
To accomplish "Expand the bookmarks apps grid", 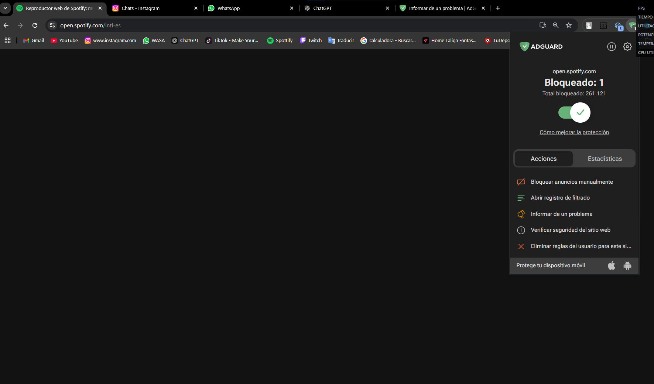I will [8, 40].
